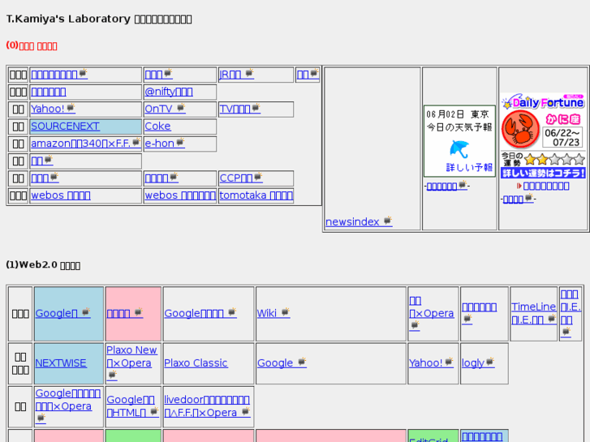Screen dimensions: 590x442
Task: Open the Google link beside Plaxo Classic
Action: (x=282, y=363)
